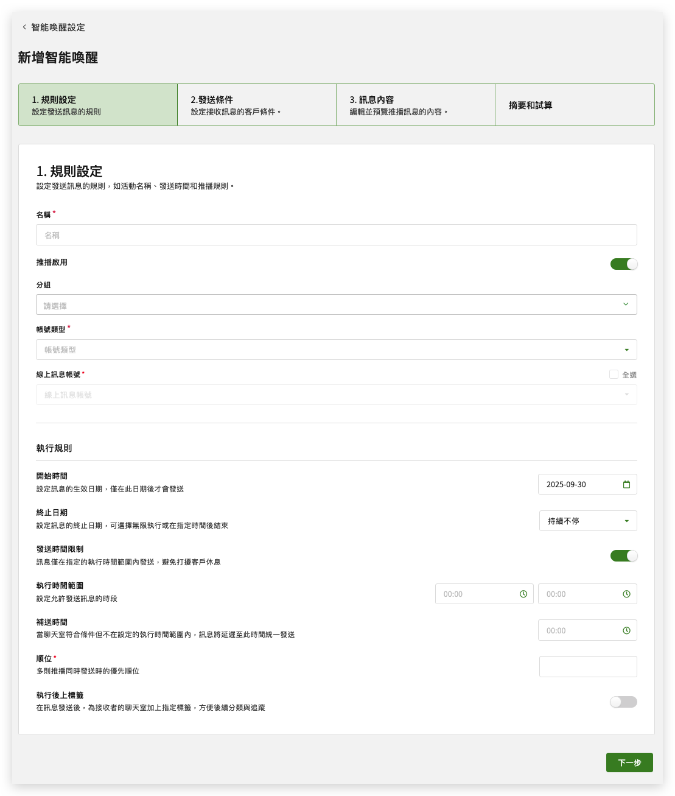
Task: Click the back arrow beside 智能喚醒設定
Action: (24, 27)
